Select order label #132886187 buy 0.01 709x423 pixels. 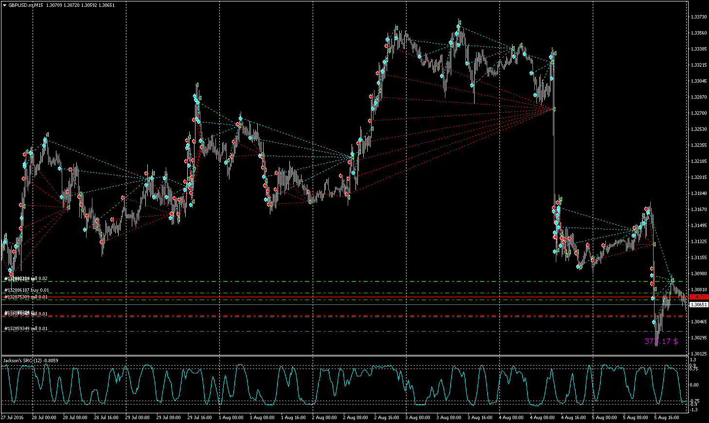click(x=26, y=290)
